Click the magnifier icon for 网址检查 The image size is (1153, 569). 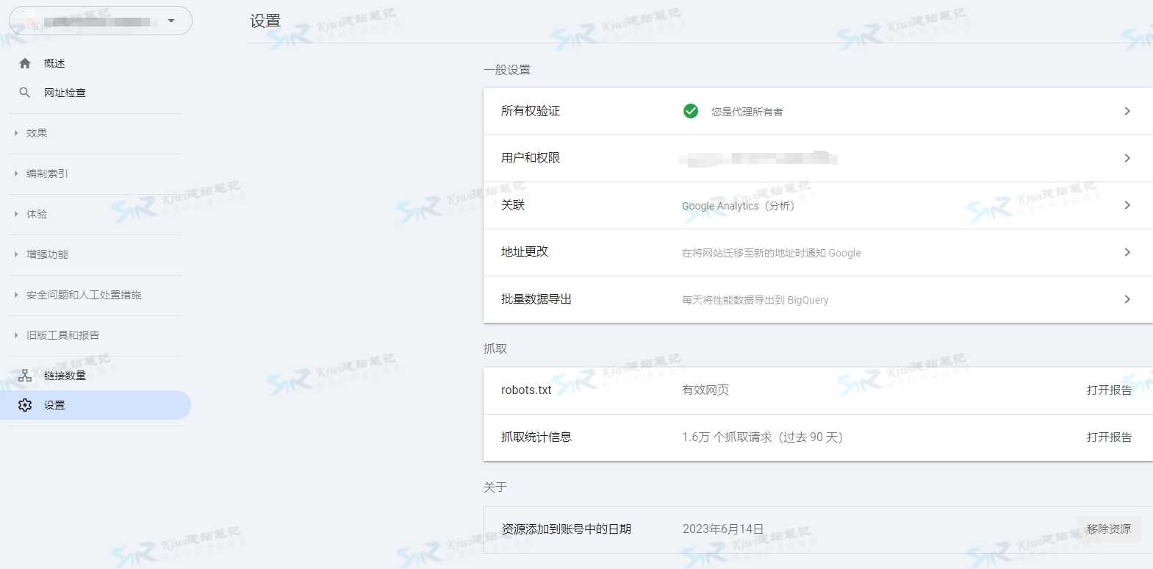(25, 93)
